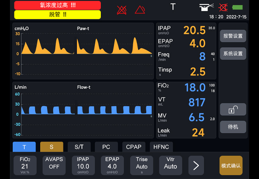Open the IPAP 10.0 cmH2O parameter selector
The width and height of the screenshot is (259, 179).
click(x=83, y=165)
